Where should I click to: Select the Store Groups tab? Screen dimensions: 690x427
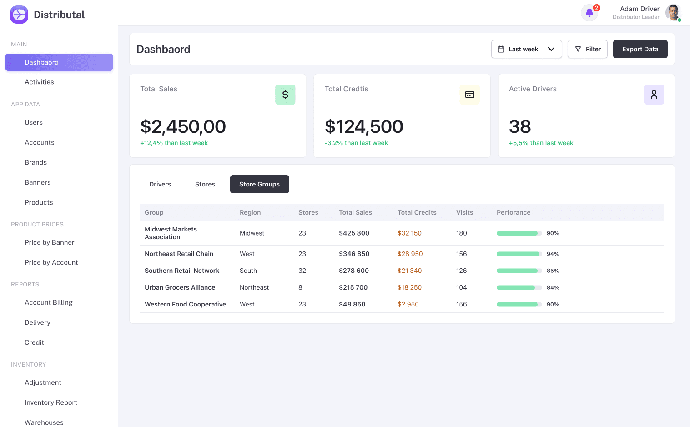coord(259,184)
